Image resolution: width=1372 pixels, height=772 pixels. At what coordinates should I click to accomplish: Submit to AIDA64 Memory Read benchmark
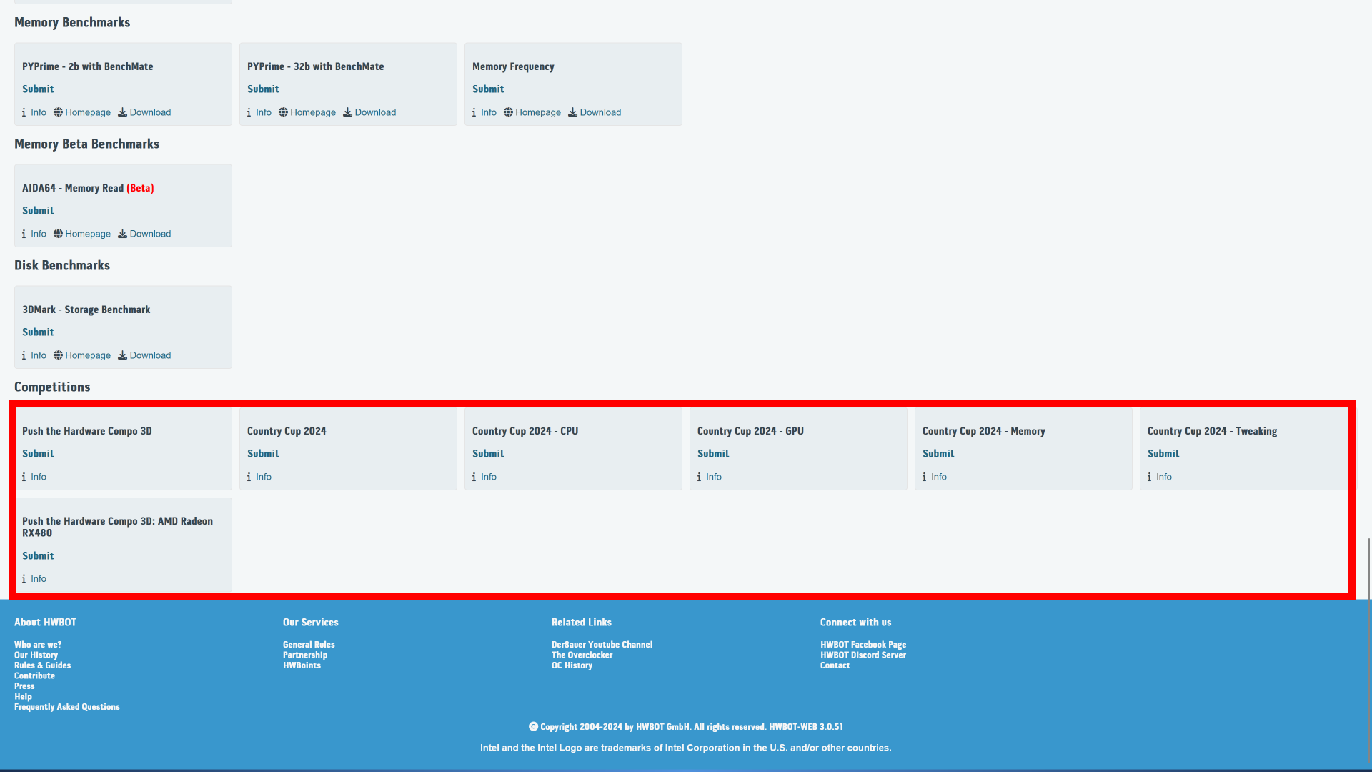(x=38, y=211)
